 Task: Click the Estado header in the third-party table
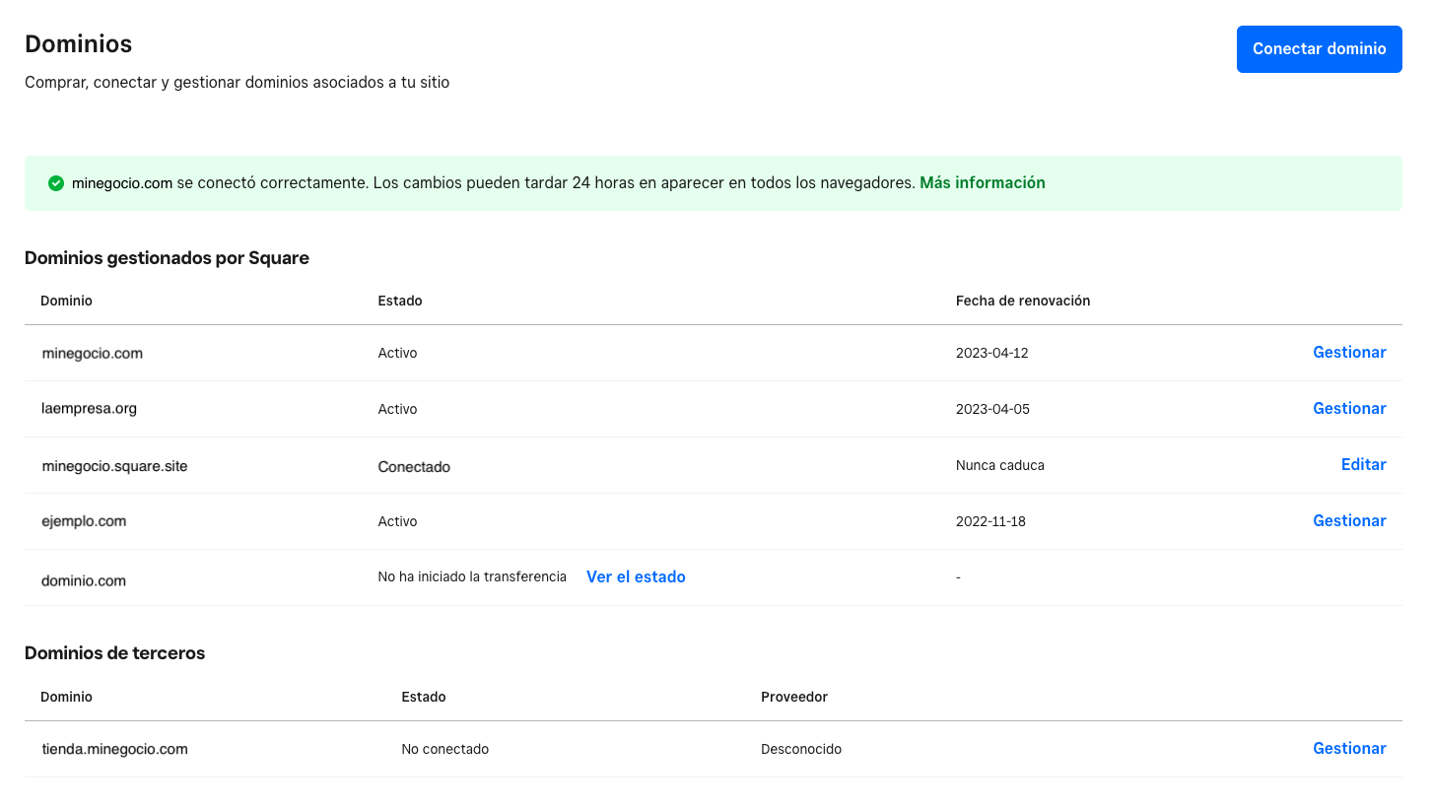[424, 697]
